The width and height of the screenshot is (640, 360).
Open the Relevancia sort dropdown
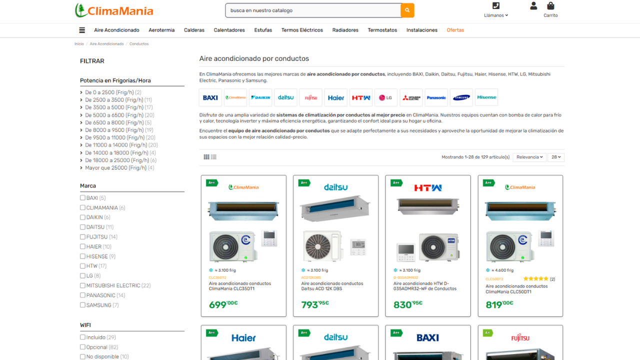coord(529,157)
